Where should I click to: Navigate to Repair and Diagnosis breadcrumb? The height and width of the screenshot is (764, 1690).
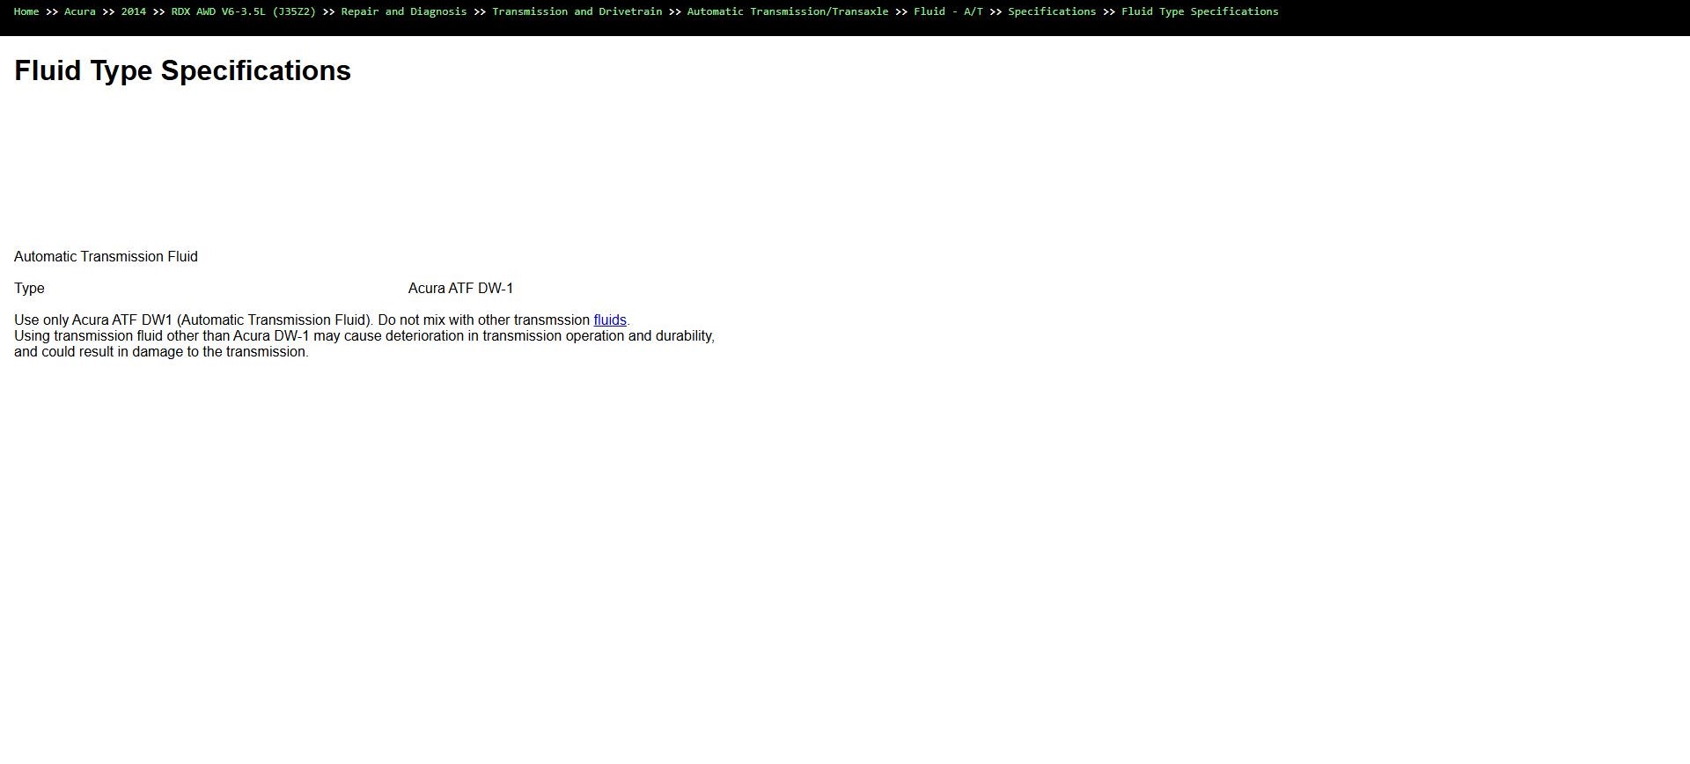(404, 11)
